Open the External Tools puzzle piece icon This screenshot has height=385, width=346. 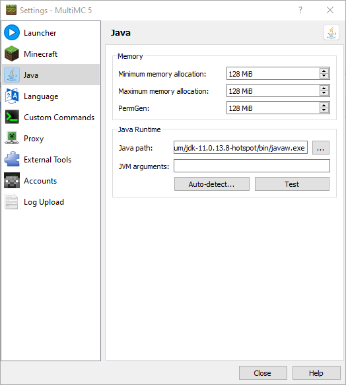click(x=12, y=159)
